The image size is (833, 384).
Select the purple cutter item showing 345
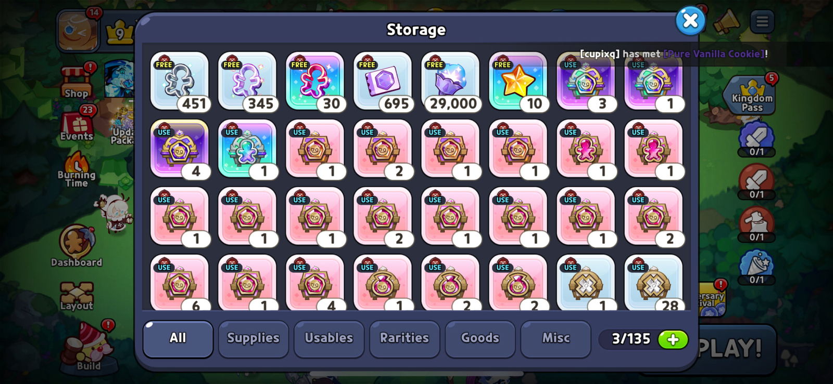[247, 81]
